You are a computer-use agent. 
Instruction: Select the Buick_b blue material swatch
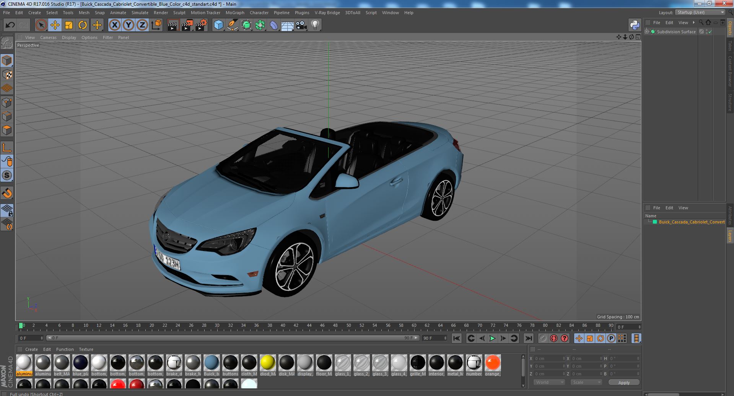click(212, 365)
